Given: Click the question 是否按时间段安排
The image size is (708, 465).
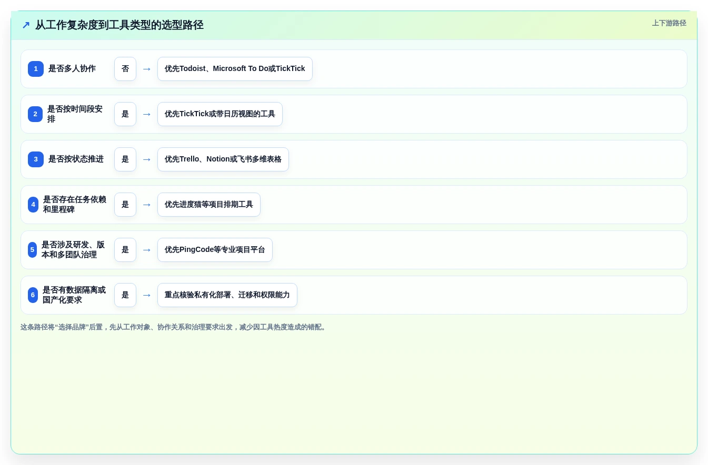Looking at the screenshot, I should (x=75, y=114).
